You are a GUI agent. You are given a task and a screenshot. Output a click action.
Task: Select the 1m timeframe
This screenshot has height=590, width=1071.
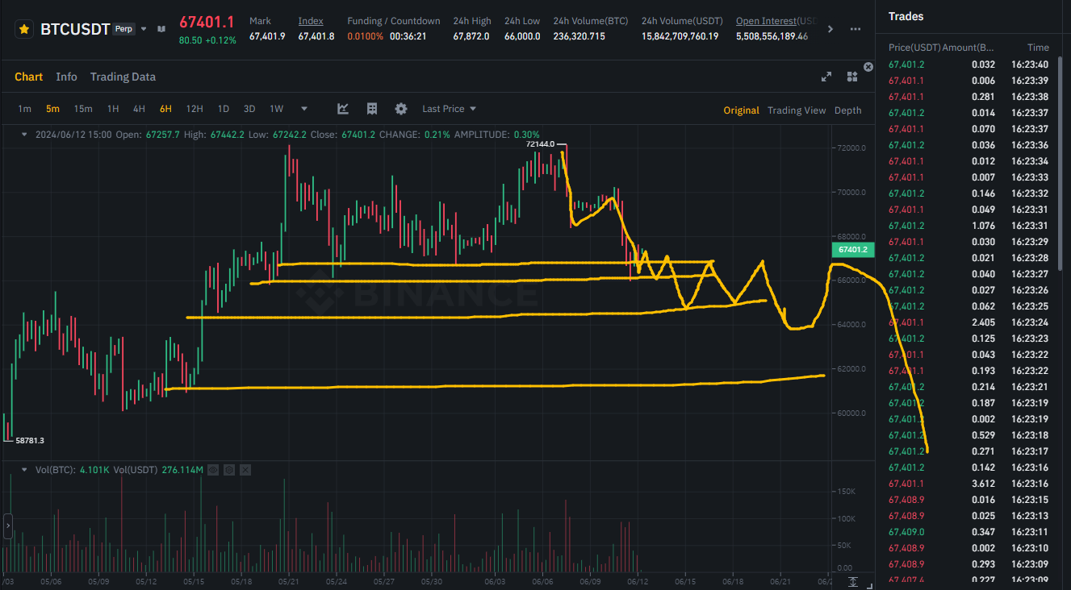coord(25,109)
